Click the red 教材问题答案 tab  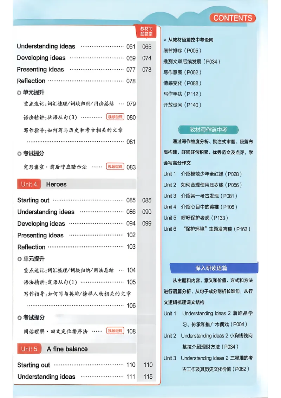[146, 31]
